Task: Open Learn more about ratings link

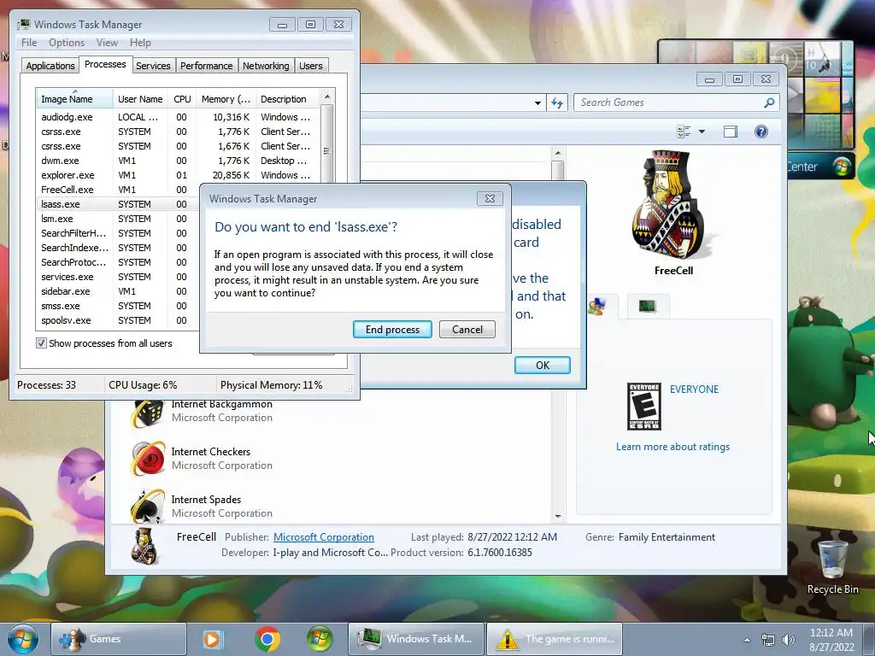Action: (x=673, y=447)
